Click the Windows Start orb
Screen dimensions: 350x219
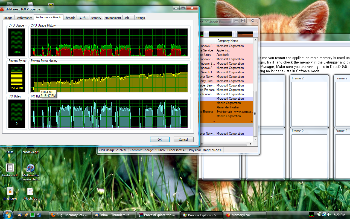pos(8,215)
